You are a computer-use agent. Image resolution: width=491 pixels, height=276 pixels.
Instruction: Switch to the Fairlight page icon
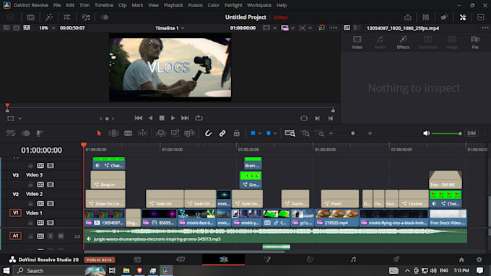pos(353,259)
